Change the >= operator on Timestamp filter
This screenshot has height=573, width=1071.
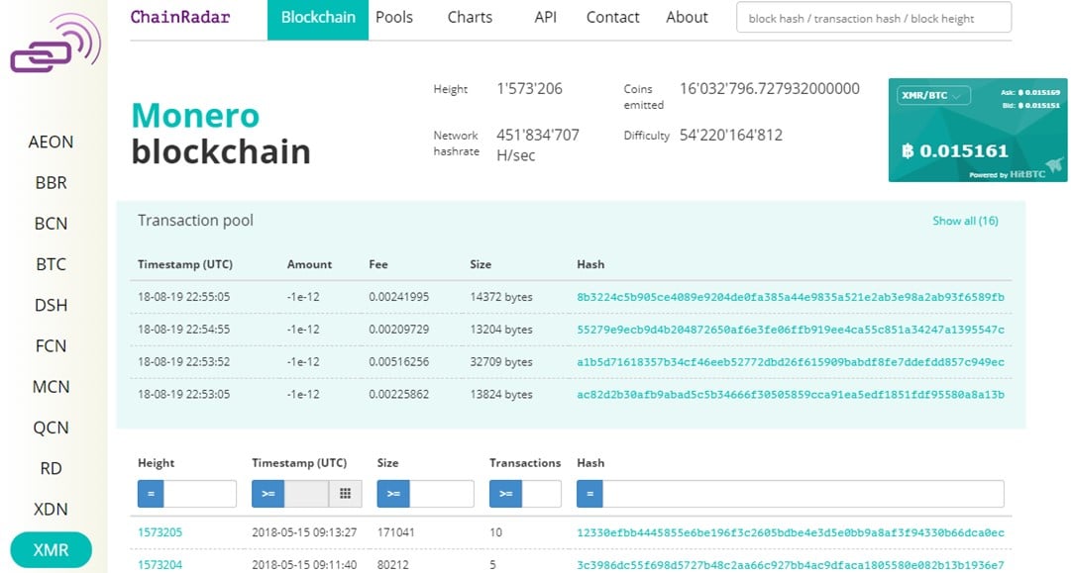[268, 494]
